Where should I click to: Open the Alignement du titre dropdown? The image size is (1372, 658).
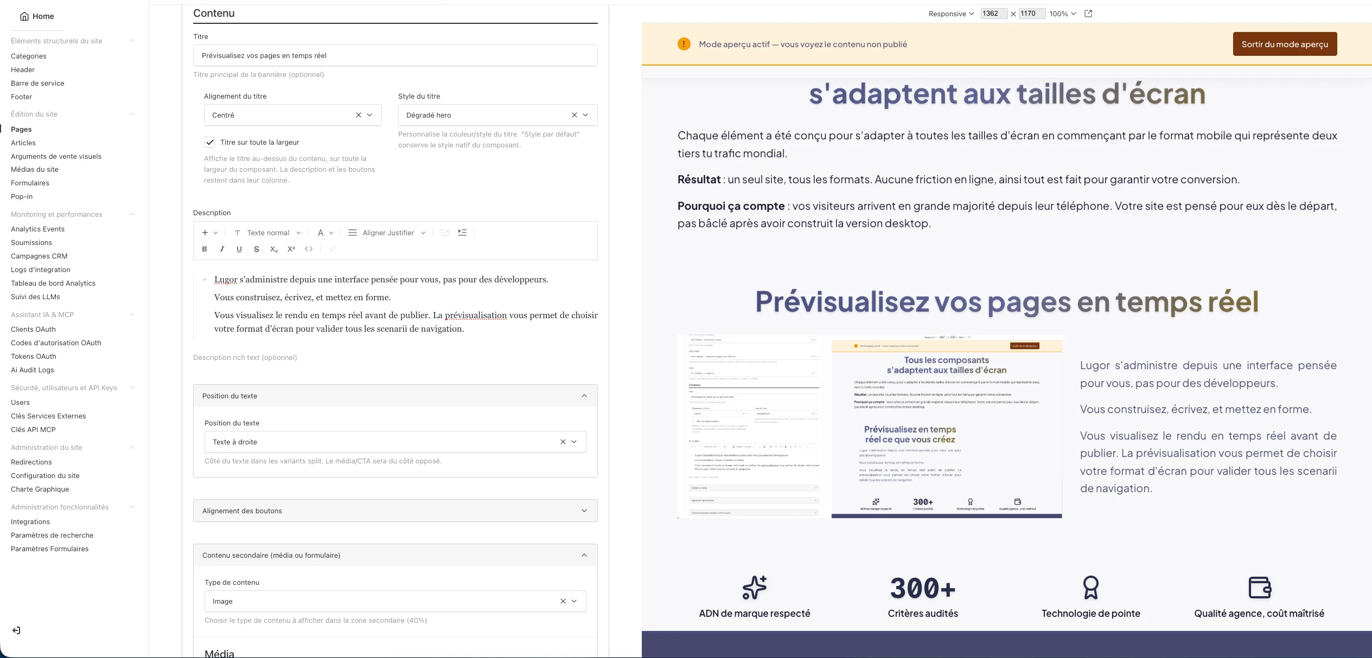click(370, 115)
